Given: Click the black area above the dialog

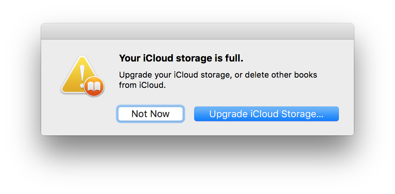Looking at the screenshot, I should click(x=197, y=11).
